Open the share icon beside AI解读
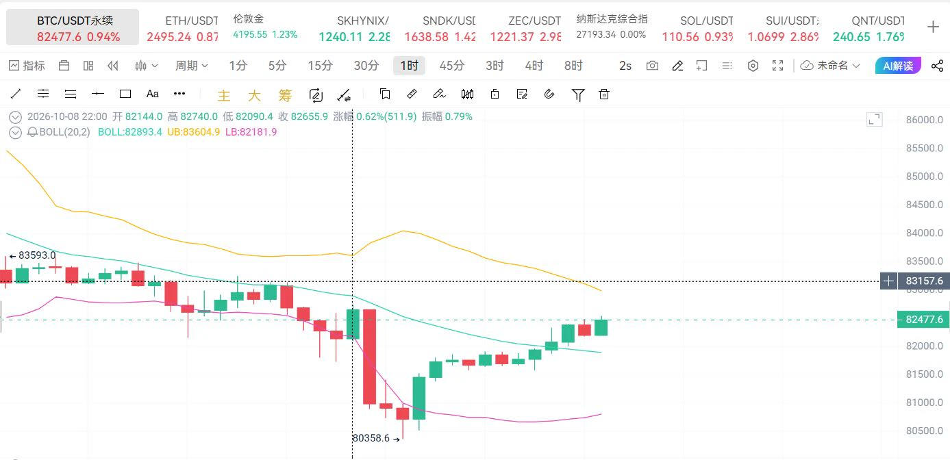The image size is (950, 460). point(937,66)
